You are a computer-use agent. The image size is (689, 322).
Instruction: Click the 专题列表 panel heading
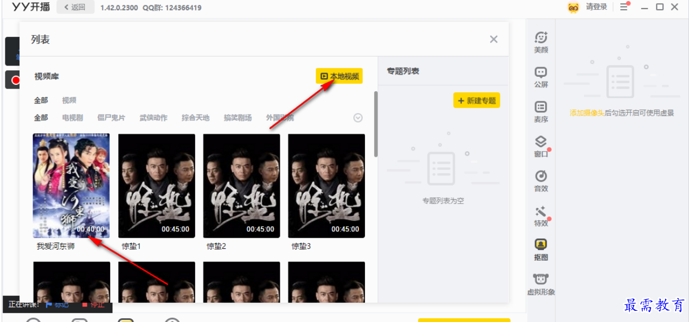coord(403,71)
